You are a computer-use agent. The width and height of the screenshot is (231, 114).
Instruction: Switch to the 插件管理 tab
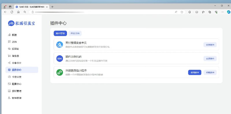tap(60, 33)
